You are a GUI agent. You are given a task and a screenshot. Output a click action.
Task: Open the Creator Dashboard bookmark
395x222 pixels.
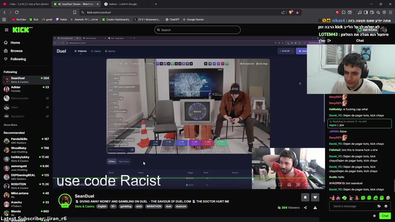pyautogui.click(x=116, y=19)
